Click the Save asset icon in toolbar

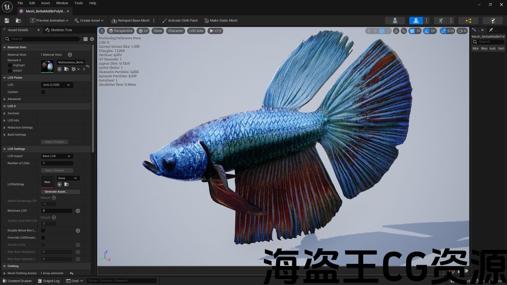[7, 21]
